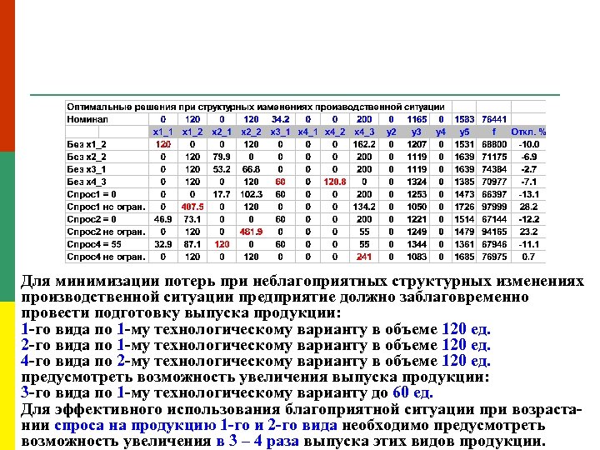Click the blue phrase 'в 3 – 4 раза'
The height and width of the screenshot is (450, 600).
click(257, 441)
